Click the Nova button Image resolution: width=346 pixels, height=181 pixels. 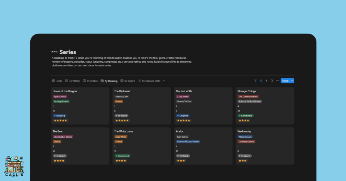coord(285,81)
